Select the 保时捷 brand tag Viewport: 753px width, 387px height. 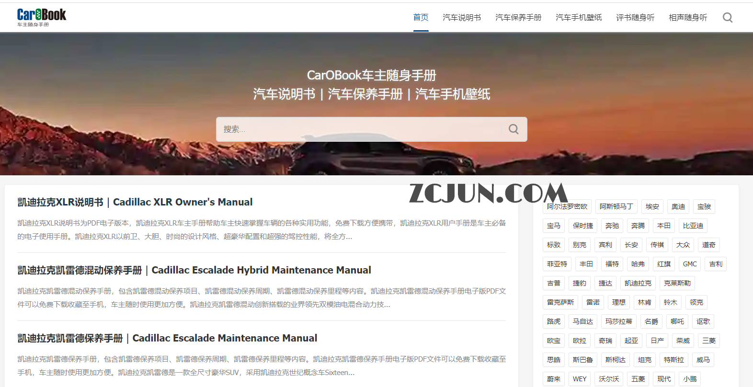[x=583, y=226]
